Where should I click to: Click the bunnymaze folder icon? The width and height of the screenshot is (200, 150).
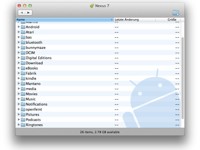click(x=23, y=48)
